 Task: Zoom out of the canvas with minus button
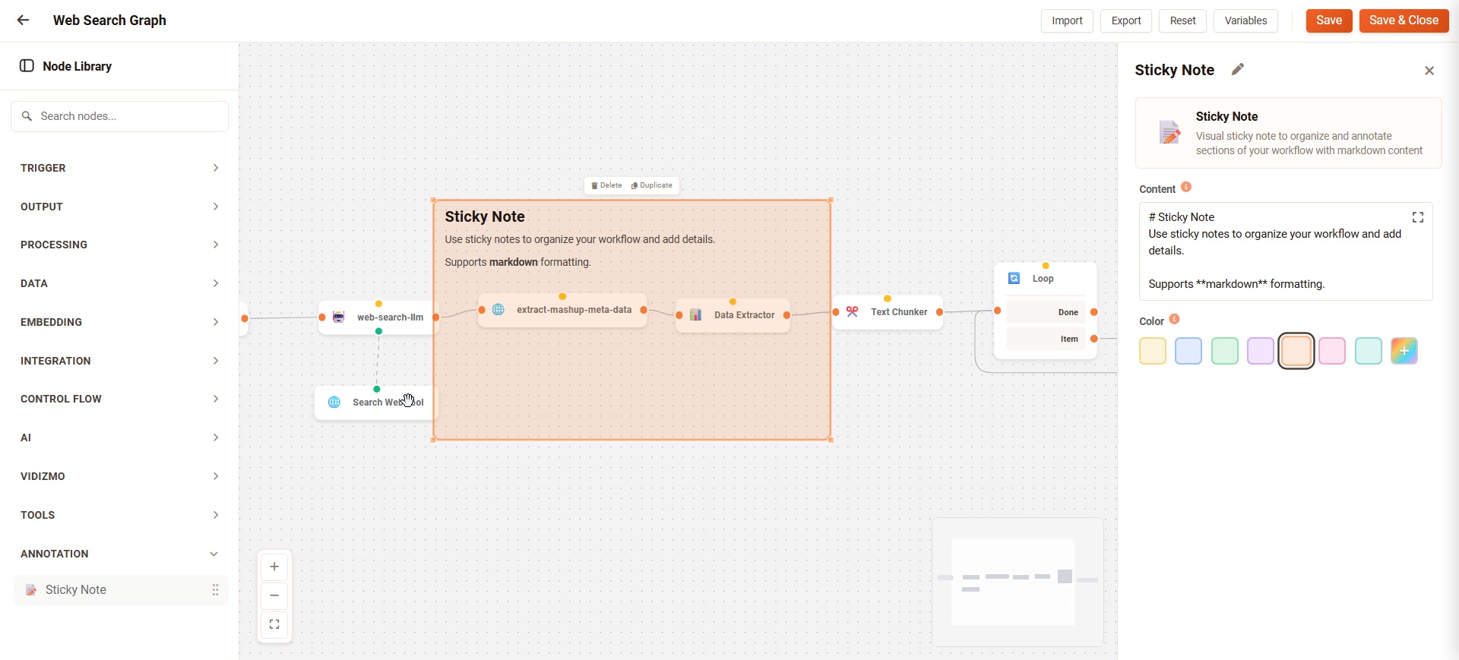[x=274, y=595]
